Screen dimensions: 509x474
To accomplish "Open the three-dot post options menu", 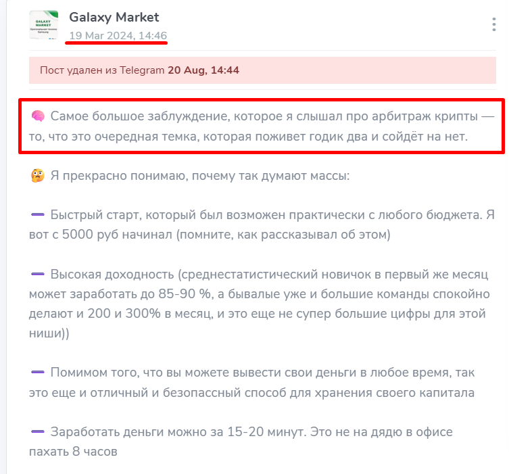I will coord(494,25).
